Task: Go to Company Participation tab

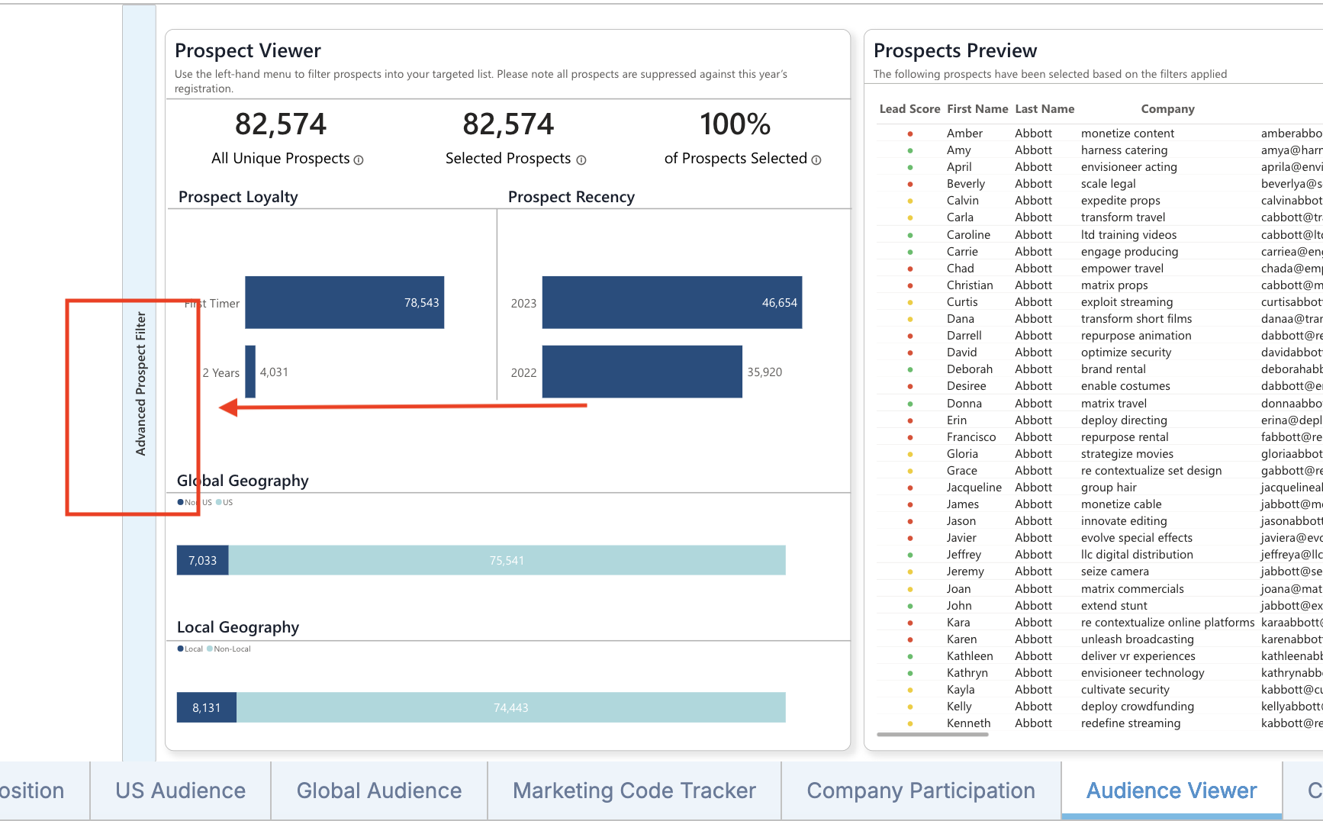Action: point(921,790)
